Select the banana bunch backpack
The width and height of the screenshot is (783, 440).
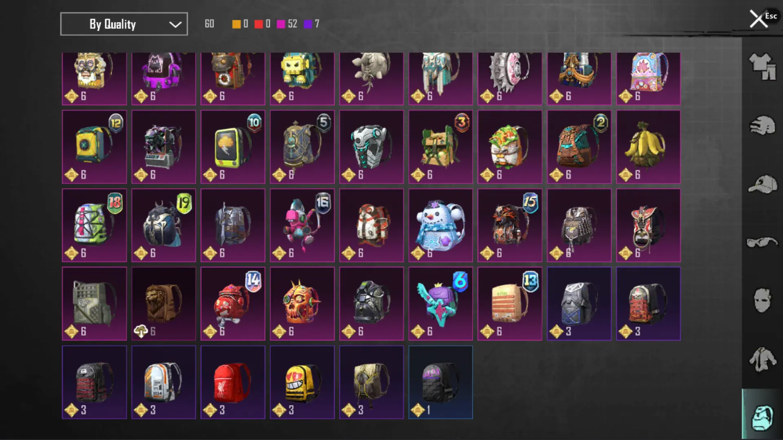point(648,147)
